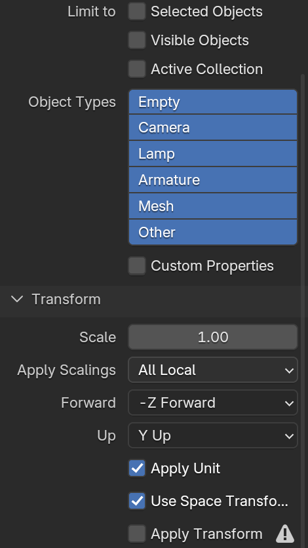Enable Visible Objects checkbox
Screen dimensions: 308x548
[137, 40]
